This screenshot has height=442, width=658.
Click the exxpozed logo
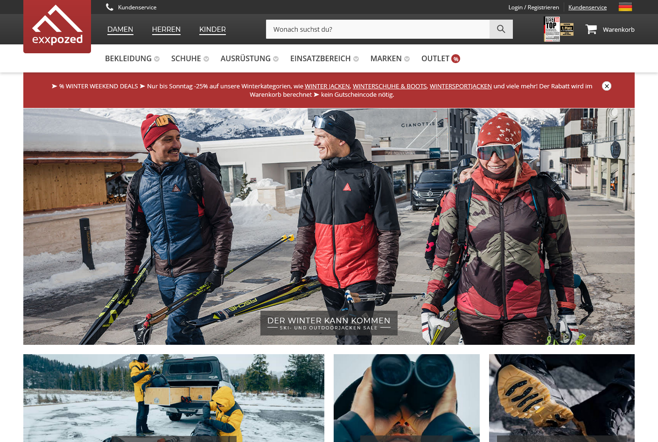[x=57, y=26]
